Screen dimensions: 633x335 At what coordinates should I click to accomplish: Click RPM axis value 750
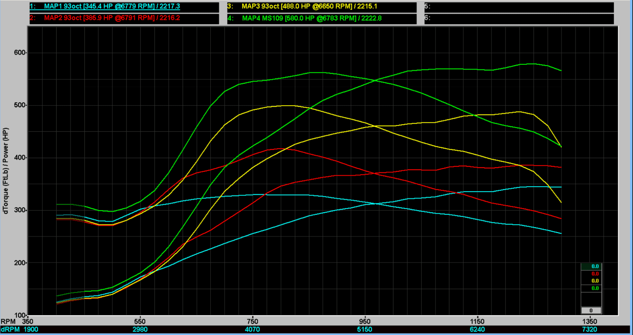tap(252, 322)
